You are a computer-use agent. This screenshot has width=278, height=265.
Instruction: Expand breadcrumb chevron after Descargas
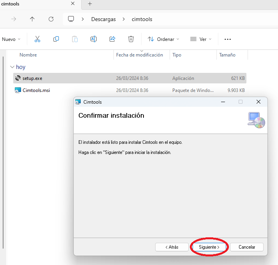[x=124, y=19]
